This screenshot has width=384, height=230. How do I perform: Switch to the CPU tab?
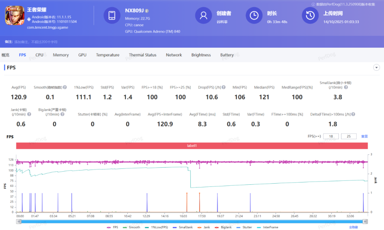point(39,55)
